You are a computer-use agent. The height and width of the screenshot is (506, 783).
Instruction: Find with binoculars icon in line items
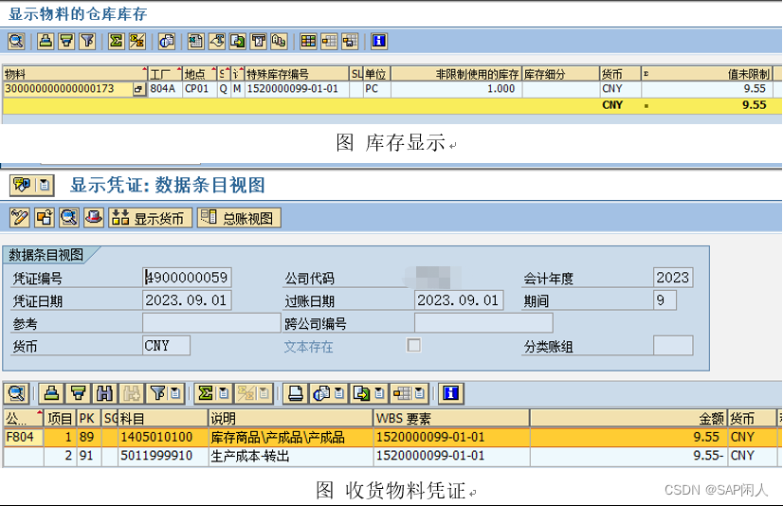(104, 394)
